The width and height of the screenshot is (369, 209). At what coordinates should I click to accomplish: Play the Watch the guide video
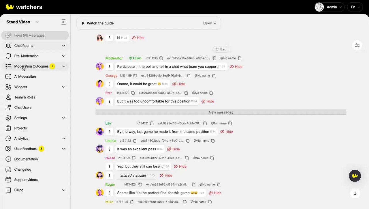pos(97,23)
